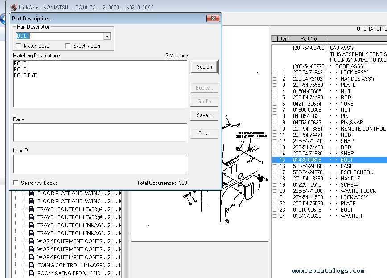Check the box for item 16 BASE

[275, 166]
